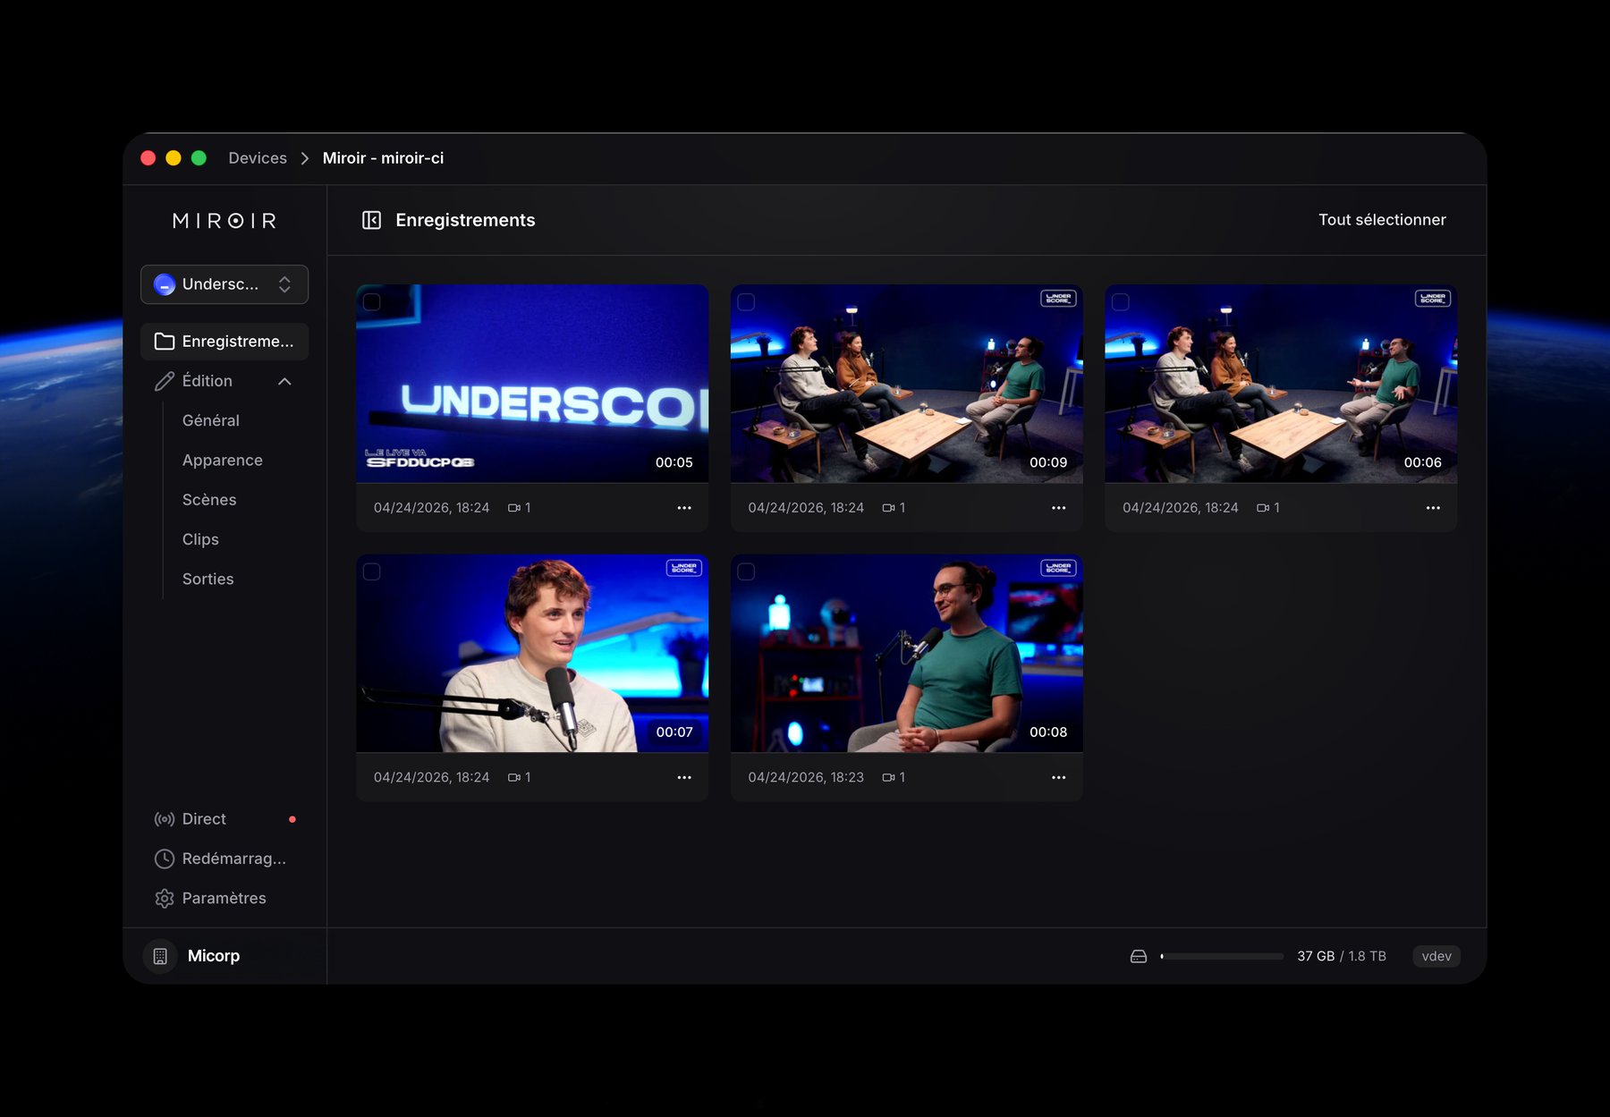Click the Micorp device icon
The height and width of the screenshot is (1117, 1610).
(x=159, y=955)
